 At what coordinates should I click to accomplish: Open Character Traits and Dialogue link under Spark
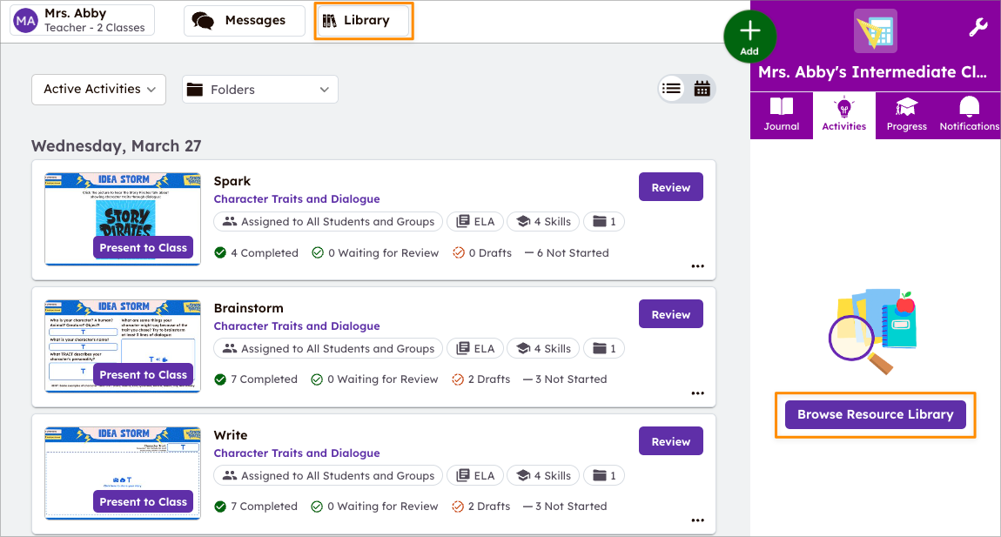pyautogui.click(x=297, y=199)
